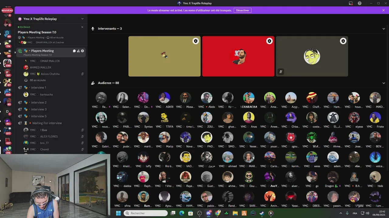The height and width of the screenshot is (218, 389).
Task: Open the server icon with badge 67
Action: (x=7, y=82)
